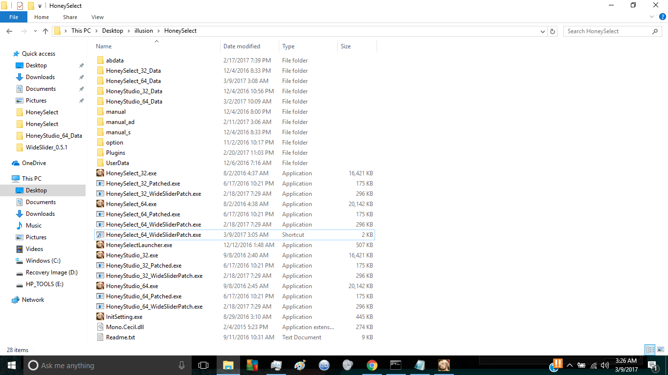668x375 pixels.
Task: Open the Action Center notification icon
Action: tap(652, 365)
